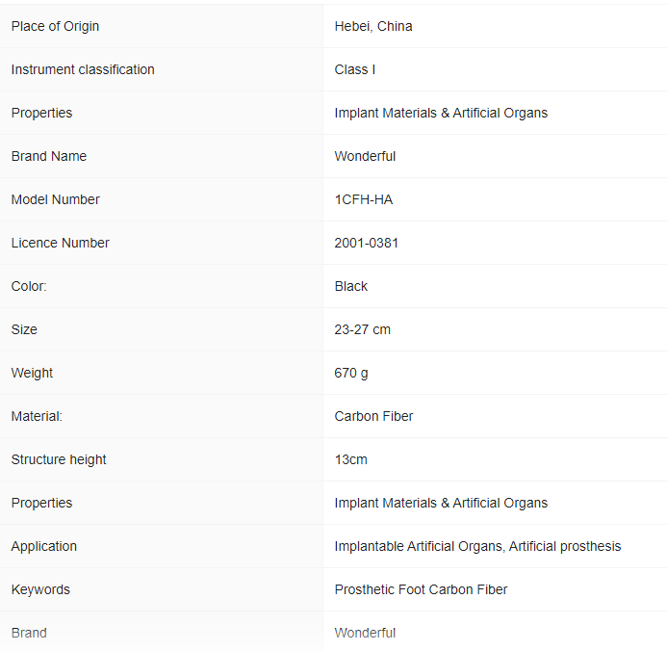Click the "Color:" label
Image resolution: width=667 pixels, height=651 pixels.
(x=29, y=286)
